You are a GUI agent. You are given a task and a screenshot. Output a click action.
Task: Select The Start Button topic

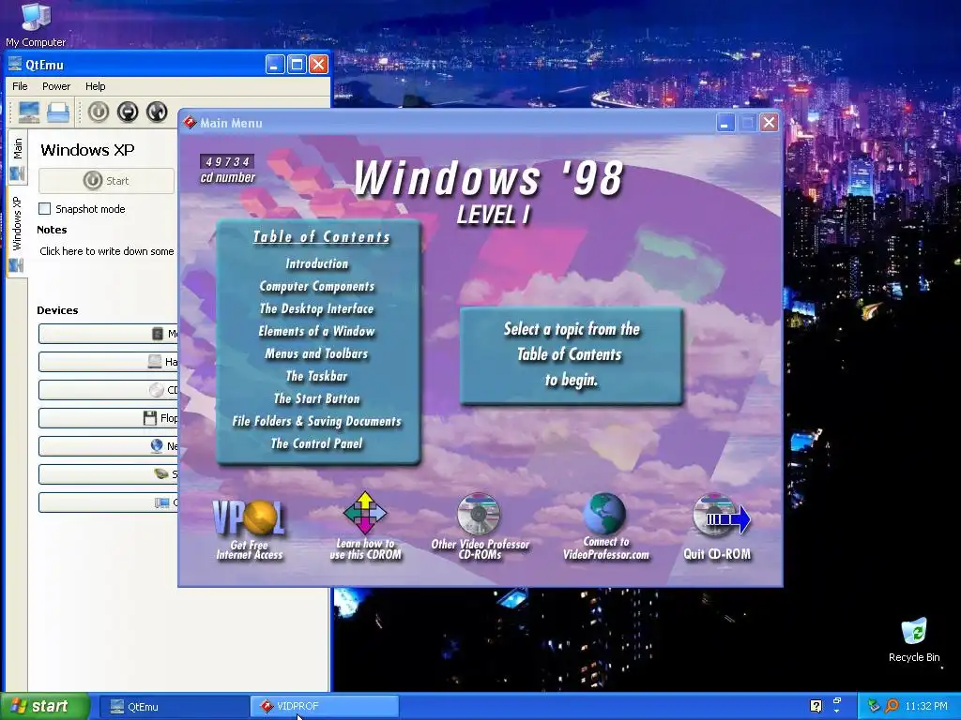[x=317, y=398]
